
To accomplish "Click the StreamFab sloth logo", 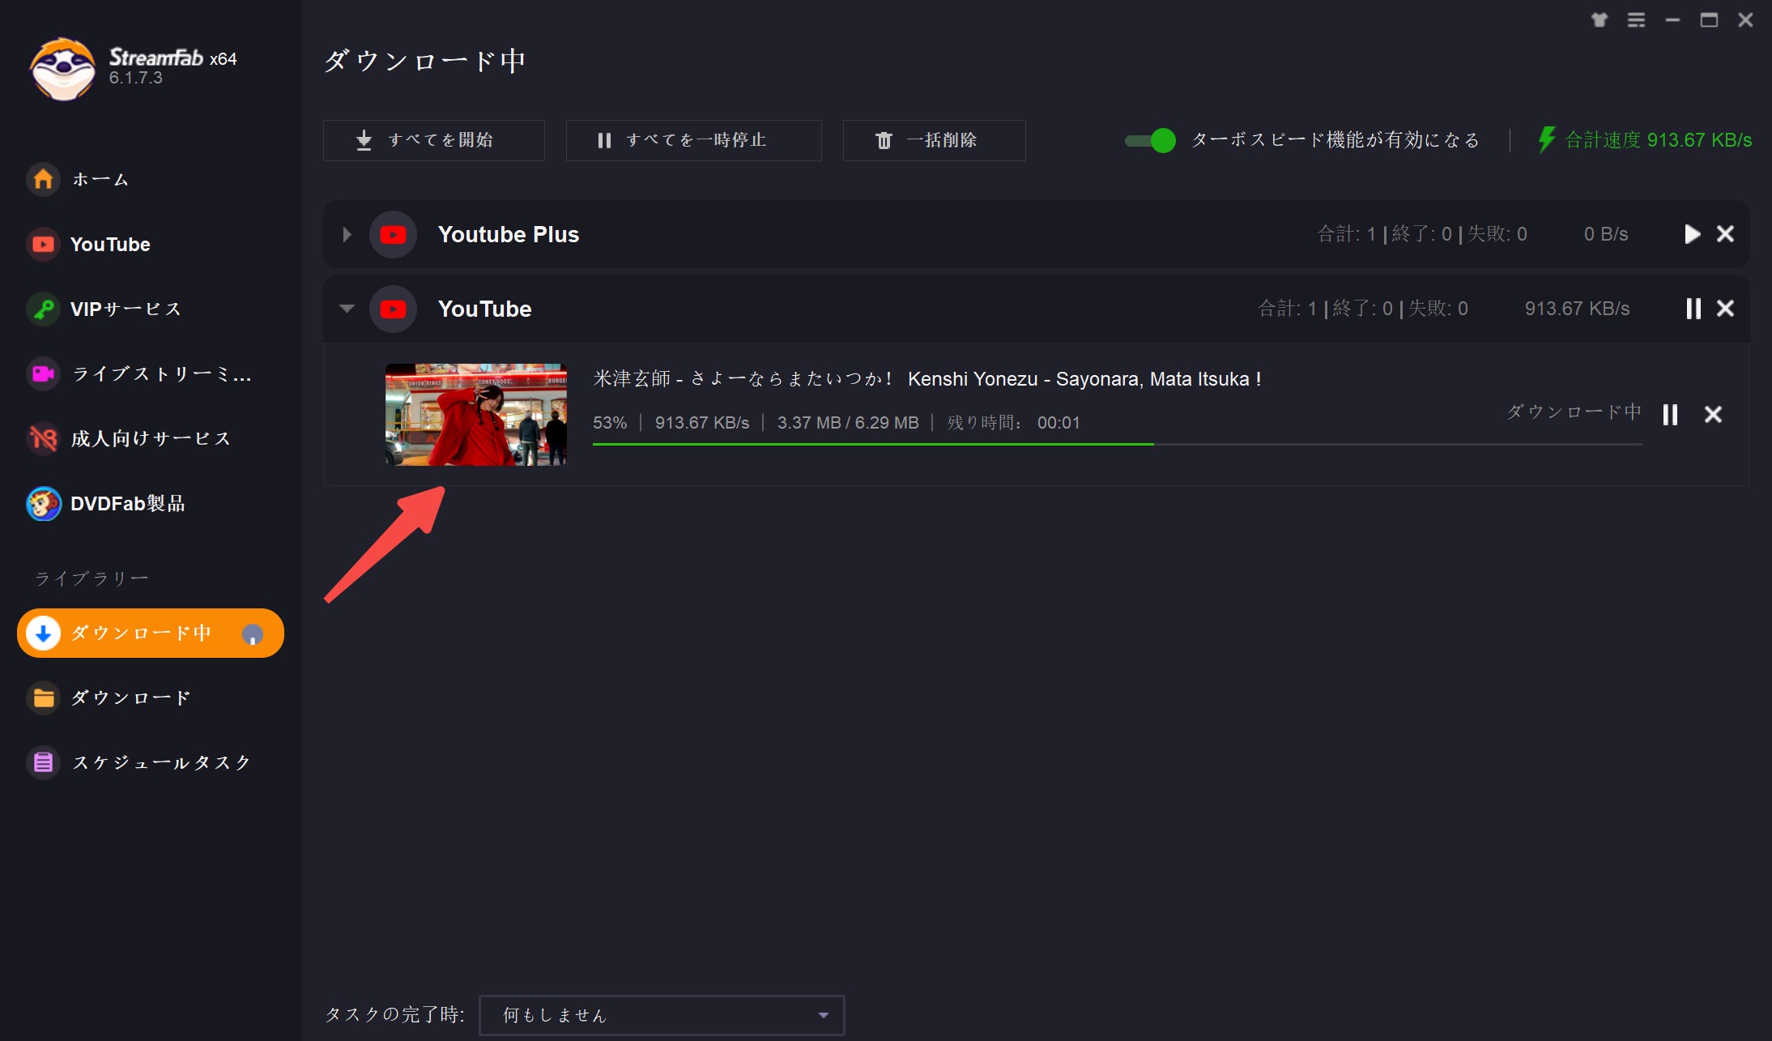I will (x=62, y=69).
